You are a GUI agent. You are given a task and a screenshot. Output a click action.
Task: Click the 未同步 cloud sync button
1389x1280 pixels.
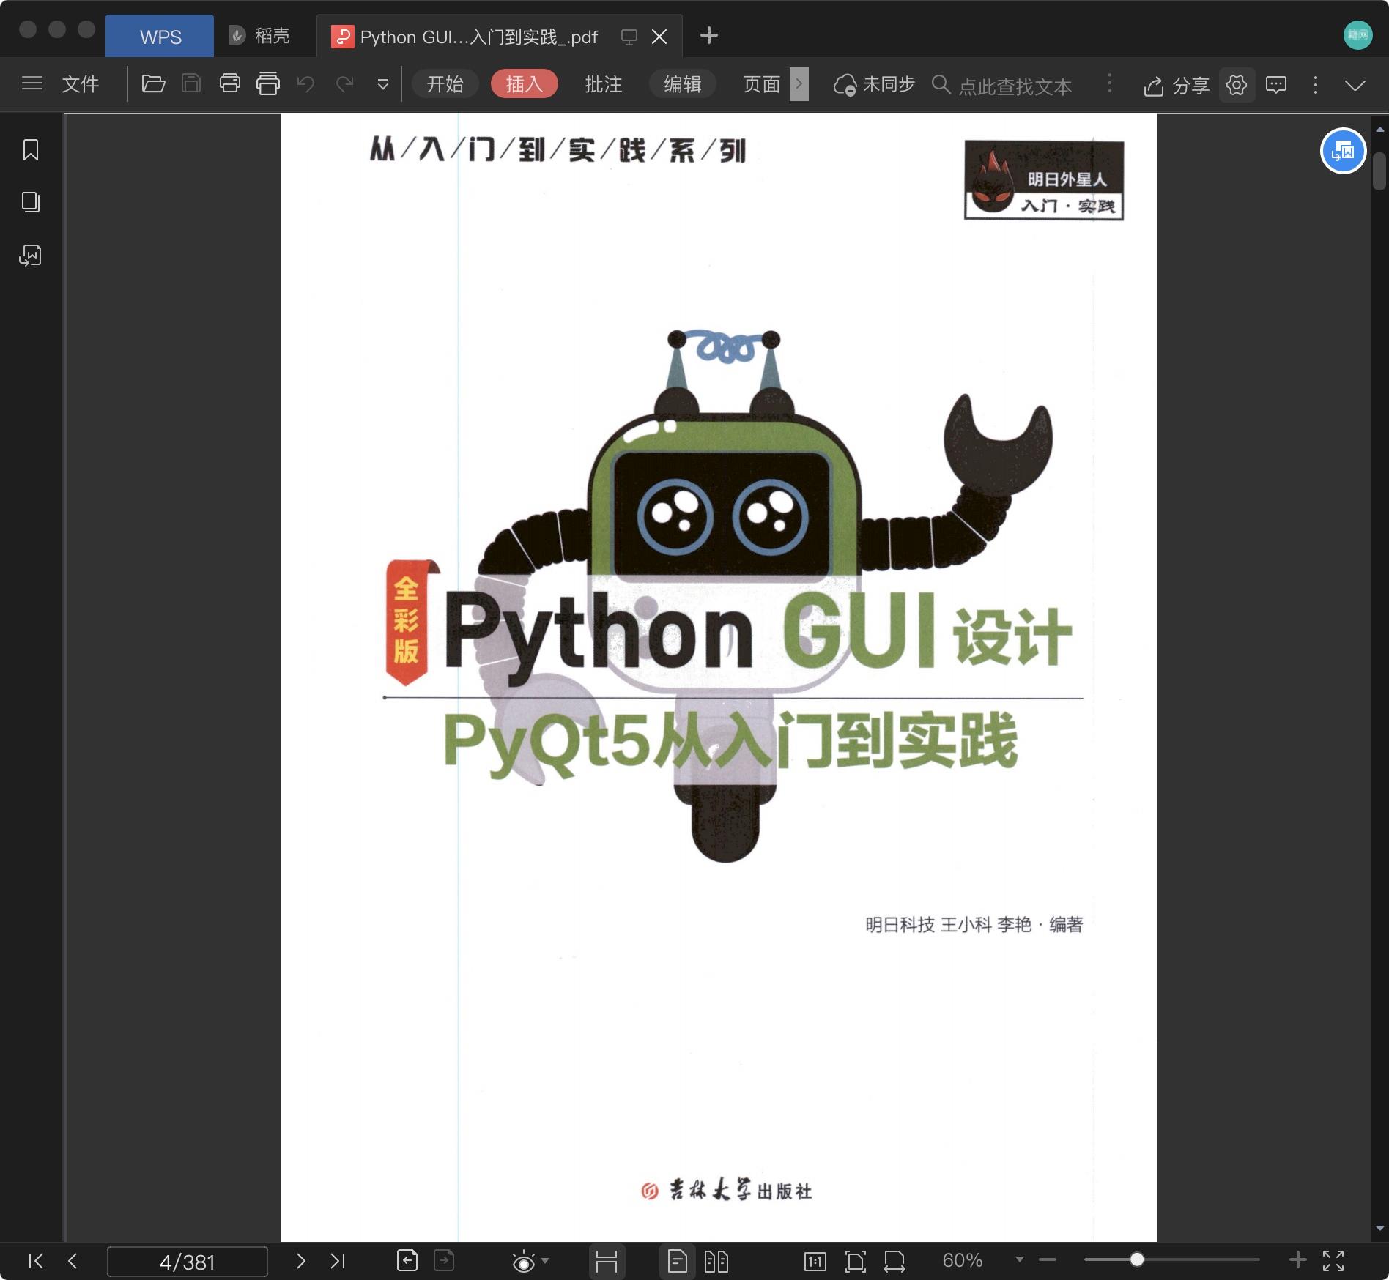875,85
